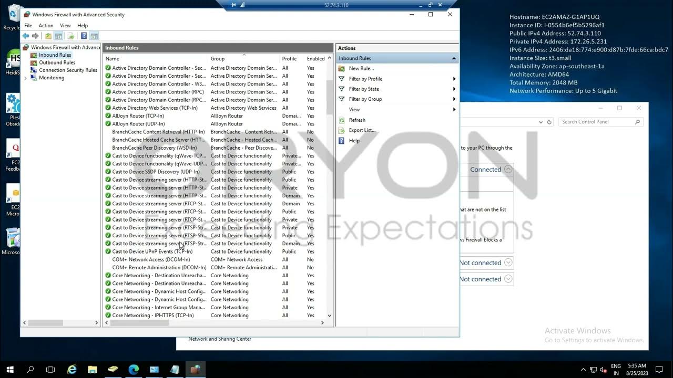Click the Refresh icon in Actions pane
This screenshot has height=378, width=673.
[342, 120]
